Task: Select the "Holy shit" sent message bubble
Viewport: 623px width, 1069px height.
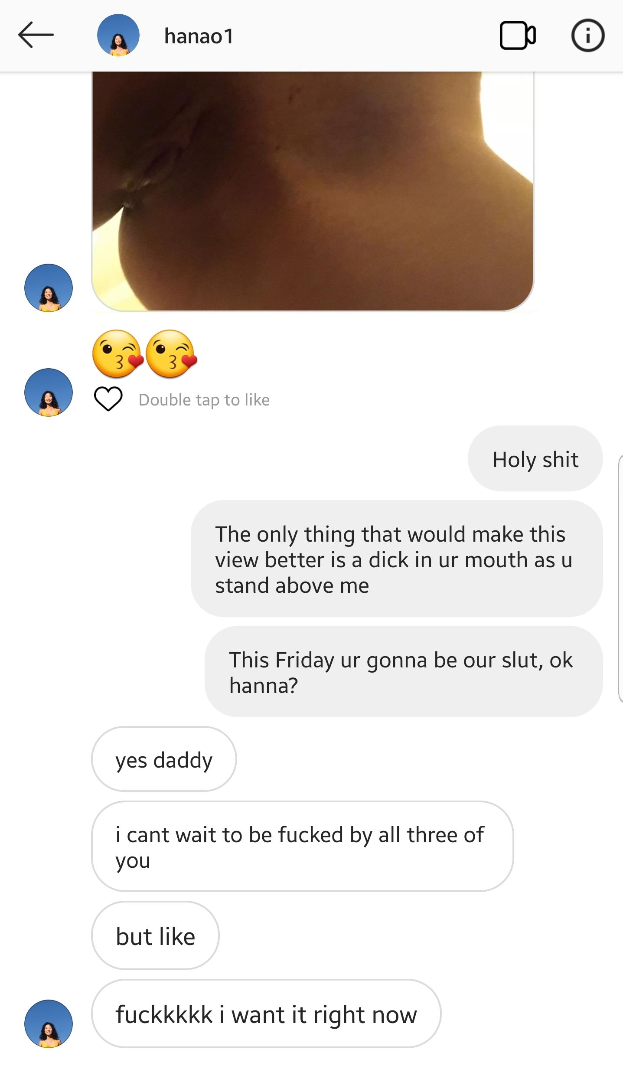Action: pyautogui.click(x=535, y=459)
